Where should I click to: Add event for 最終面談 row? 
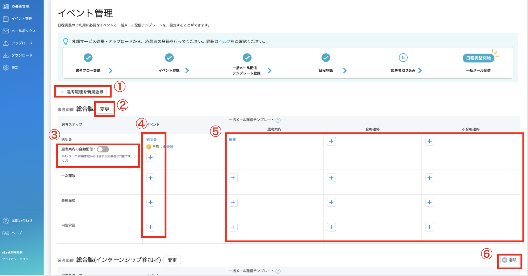coord(151,202)
